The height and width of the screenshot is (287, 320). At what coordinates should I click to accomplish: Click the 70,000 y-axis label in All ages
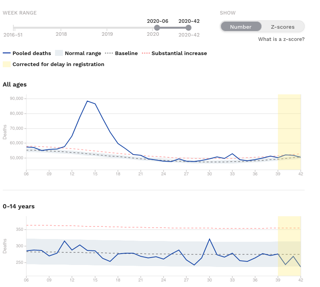tap(17, 129)
